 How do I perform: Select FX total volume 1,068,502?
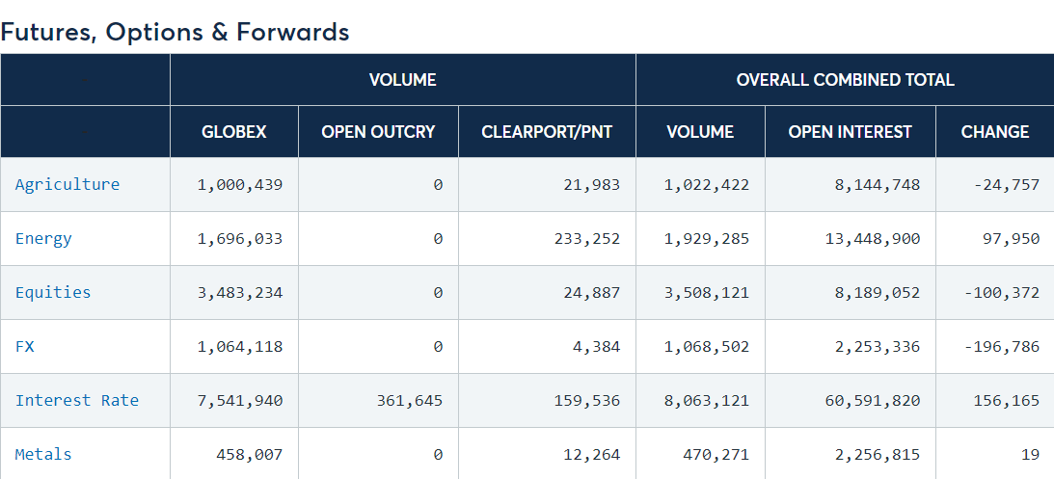tap(707, 347)
